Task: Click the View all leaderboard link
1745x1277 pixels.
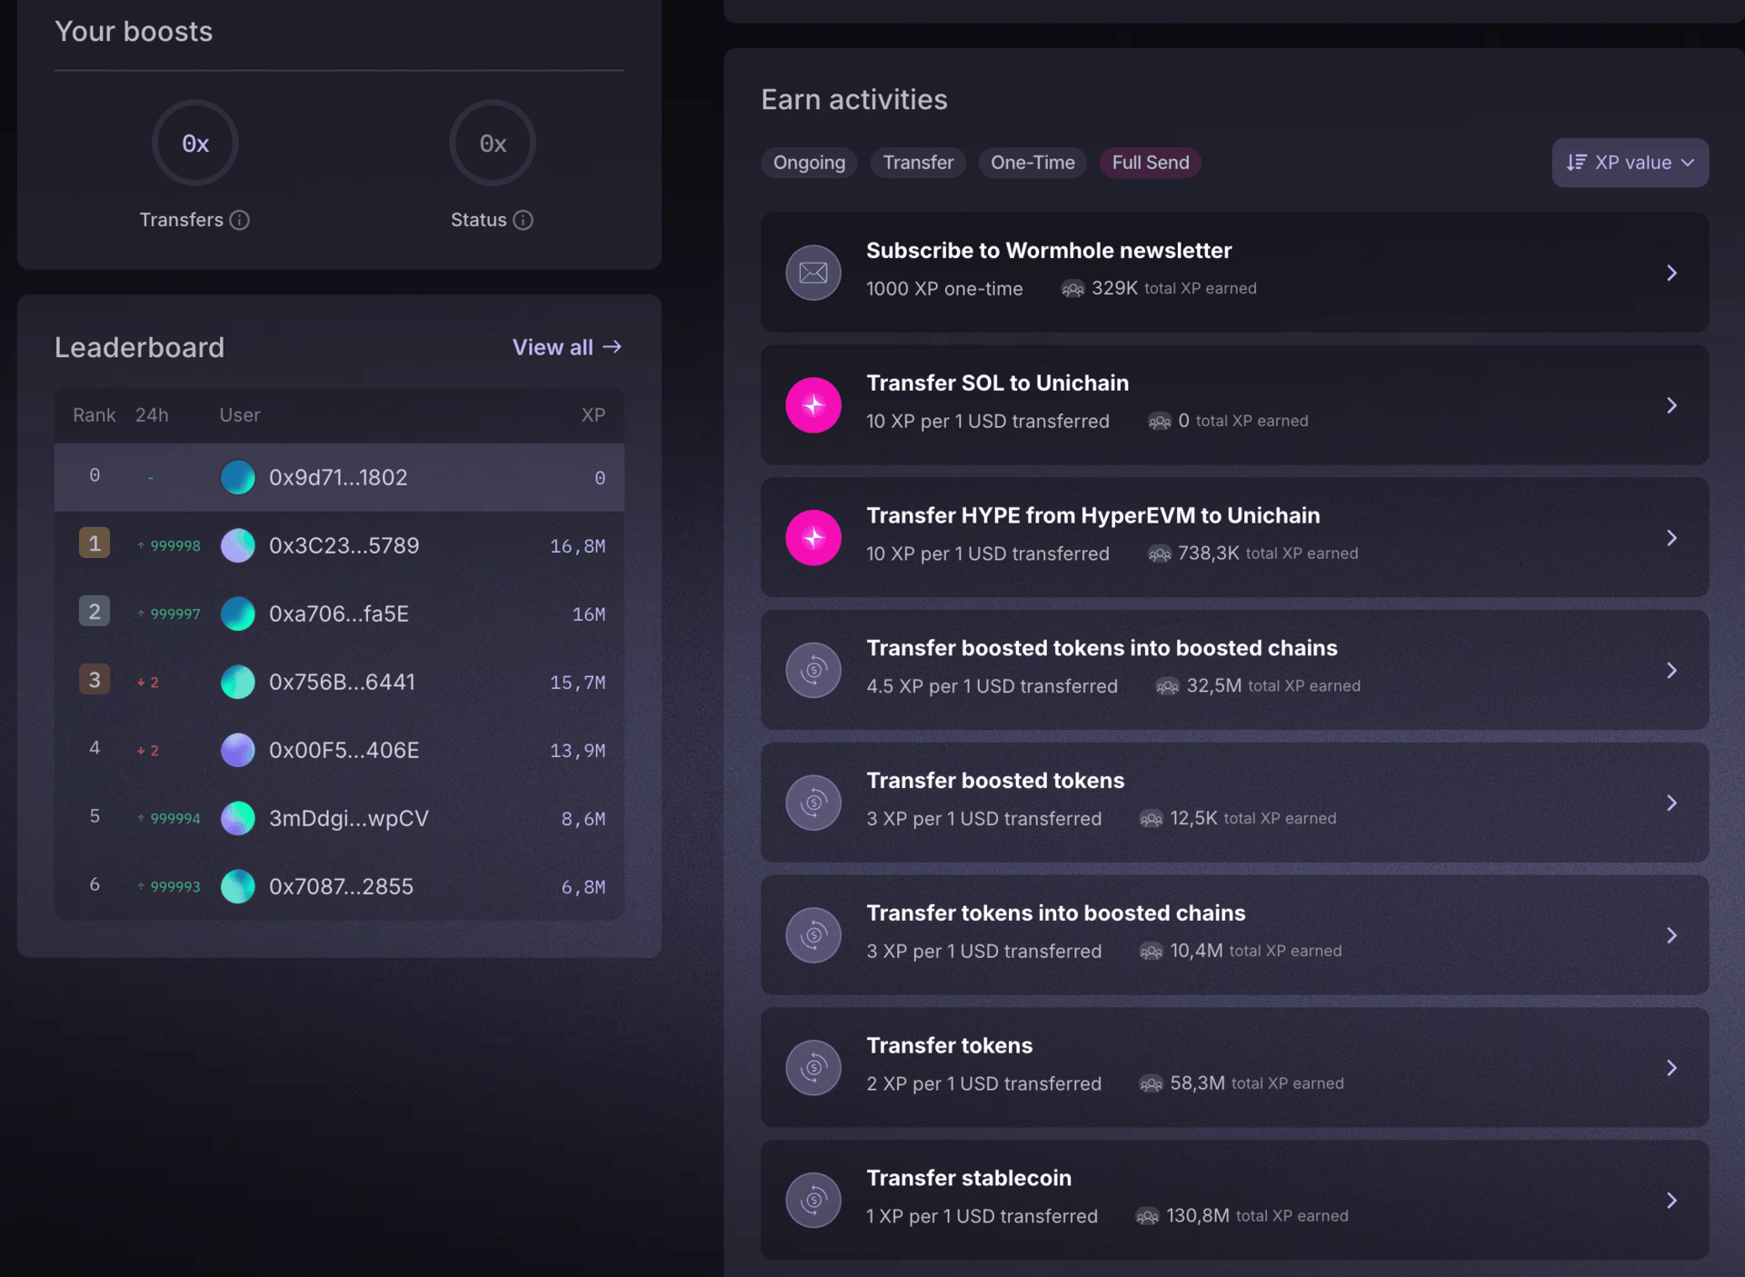Action: coord(566,347)
